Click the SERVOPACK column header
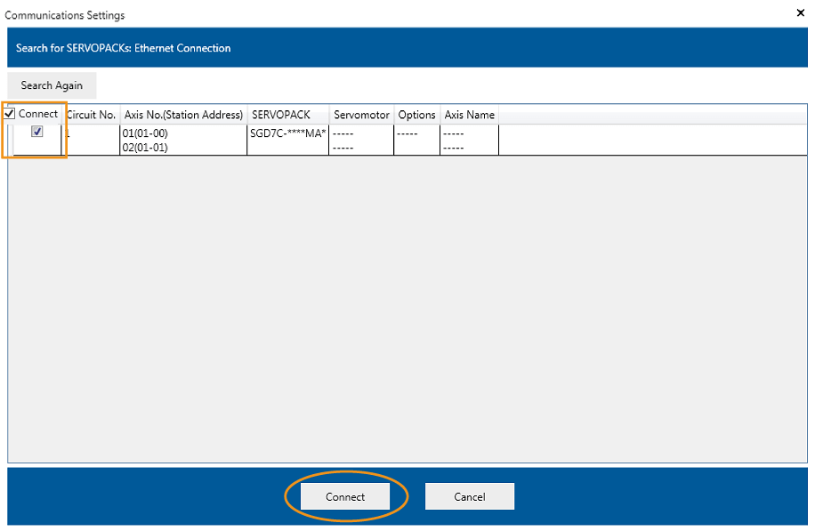This screenshot has width=815, height=531. click(281, 115)
